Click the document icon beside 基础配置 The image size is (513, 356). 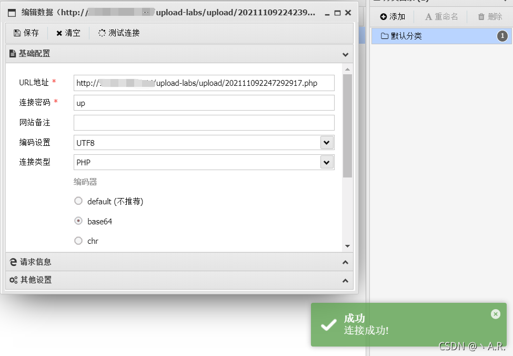[13, 53]
